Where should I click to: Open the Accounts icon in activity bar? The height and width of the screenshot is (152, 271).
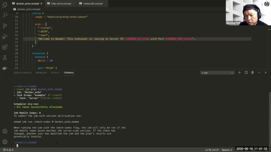click(5, 131)
